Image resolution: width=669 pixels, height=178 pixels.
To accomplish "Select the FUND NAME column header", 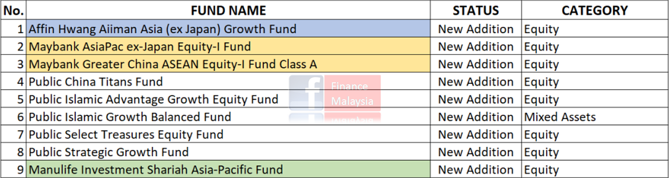I will coord(228,10).
